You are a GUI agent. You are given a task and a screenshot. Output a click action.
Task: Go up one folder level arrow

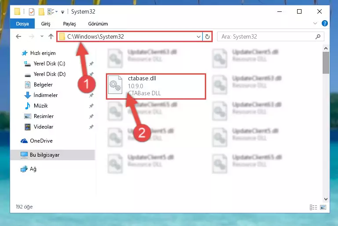[x=51, y=36]
